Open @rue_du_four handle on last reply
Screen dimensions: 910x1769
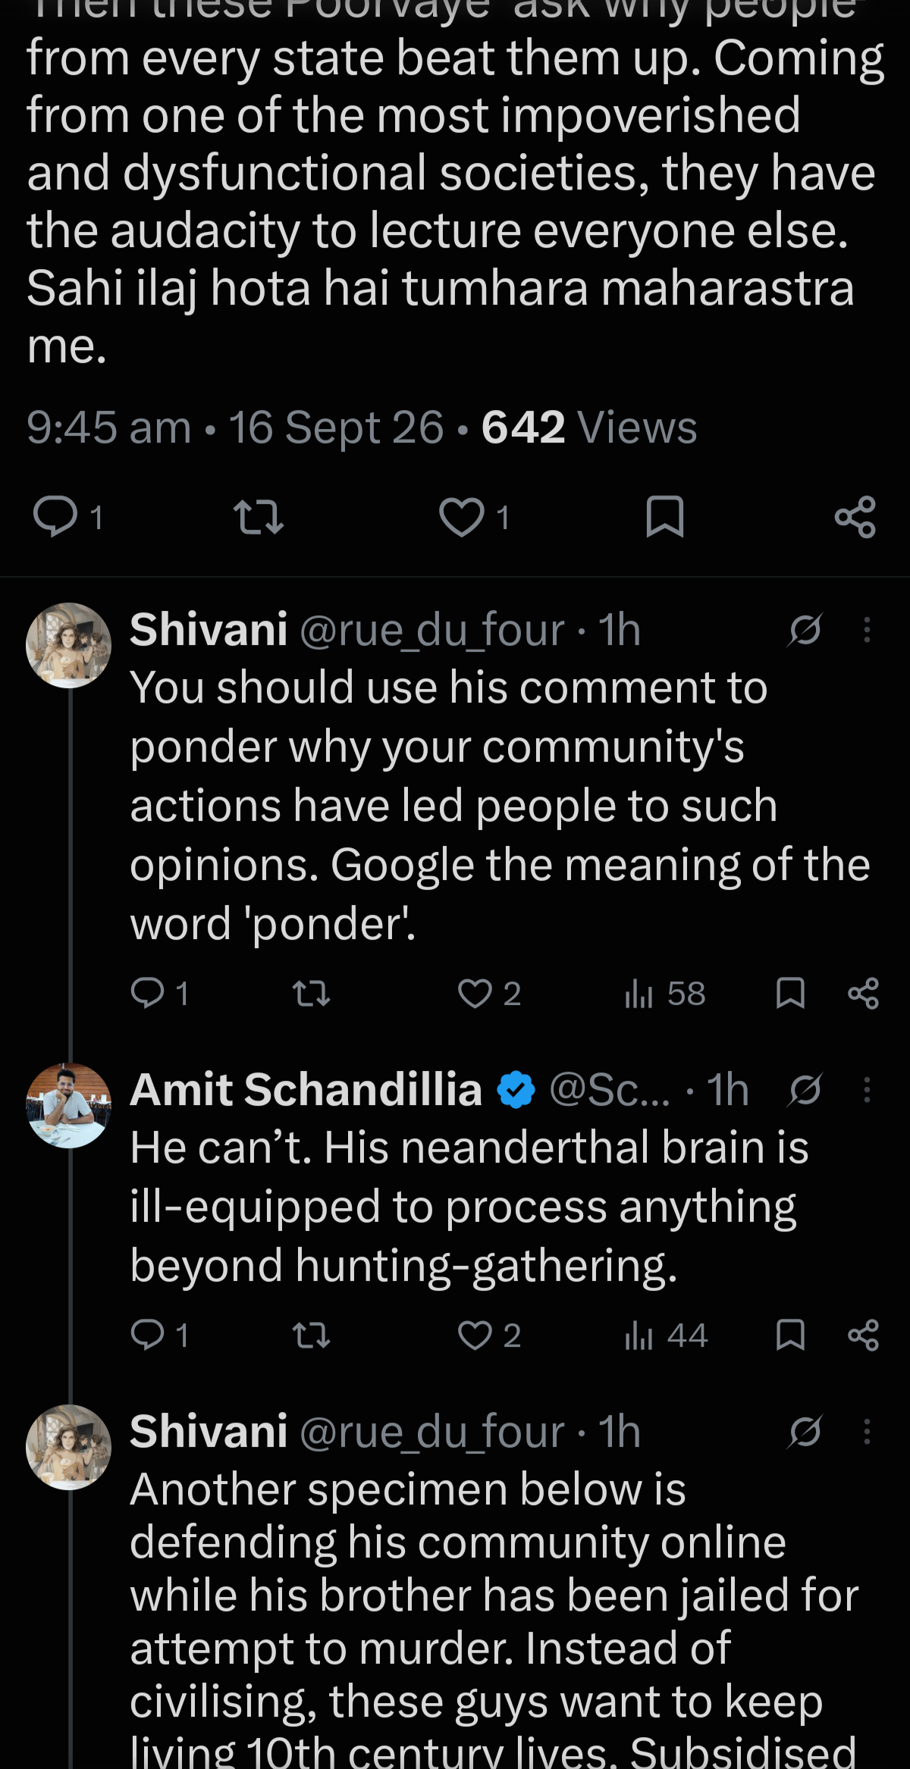[432, 1432]
